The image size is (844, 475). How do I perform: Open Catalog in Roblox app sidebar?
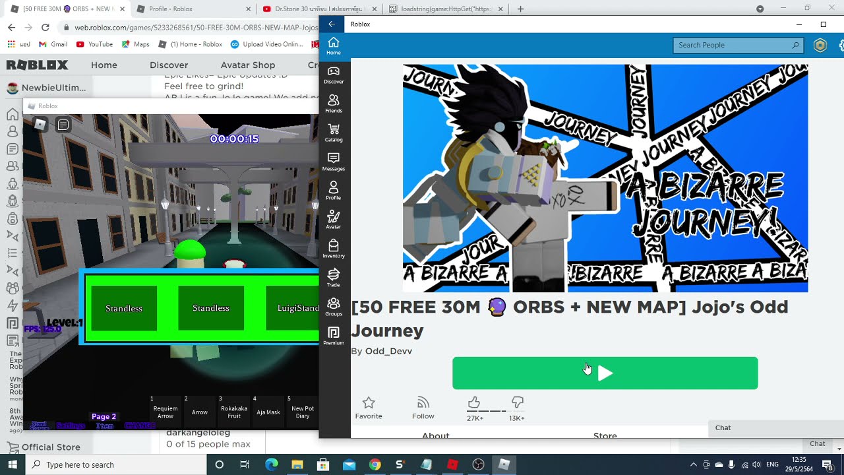[x=334, y=133]
